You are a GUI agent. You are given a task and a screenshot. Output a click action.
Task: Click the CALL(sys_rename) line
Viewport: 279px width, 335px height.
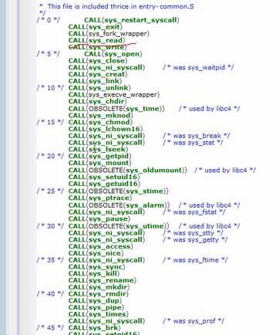pyautogui.click(x=103, y=280)
